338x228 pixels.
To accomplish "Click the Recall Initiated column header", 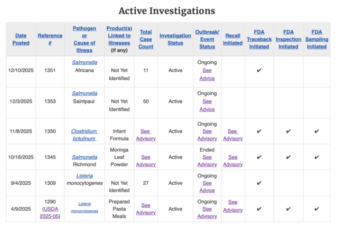I will click(233, 39).
